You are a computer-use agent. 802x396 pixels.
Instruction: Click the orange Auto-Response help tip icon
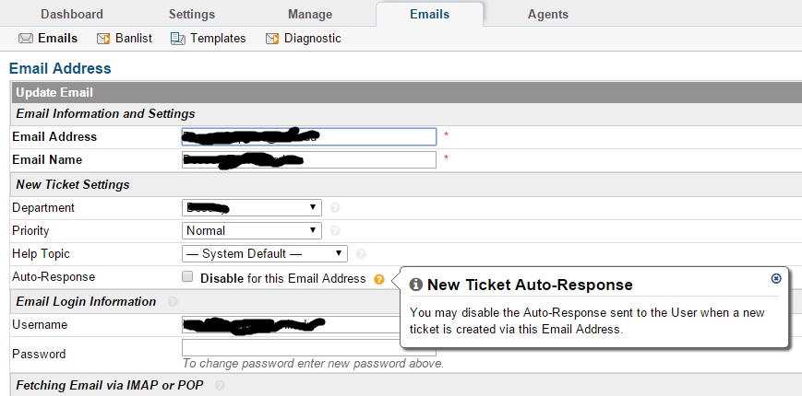[379, 279]
